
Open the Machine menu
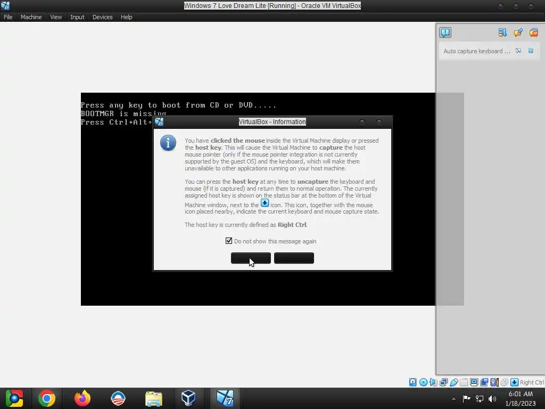[x=31, y=17]
